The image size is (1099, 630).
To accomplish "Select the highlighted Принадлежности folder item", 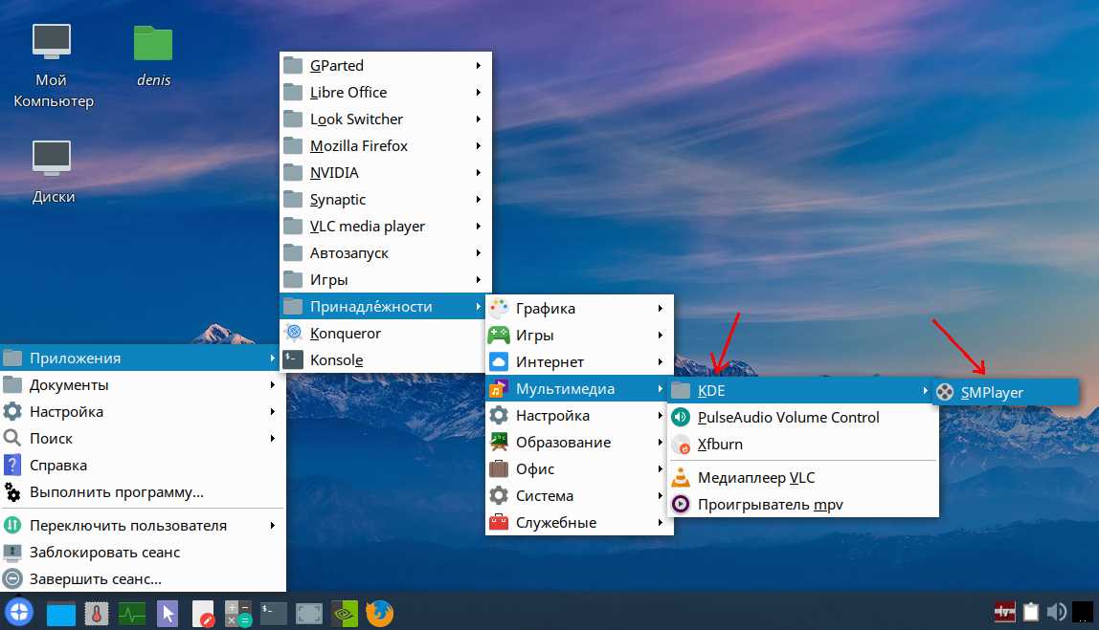I will [x=383, y=306].
